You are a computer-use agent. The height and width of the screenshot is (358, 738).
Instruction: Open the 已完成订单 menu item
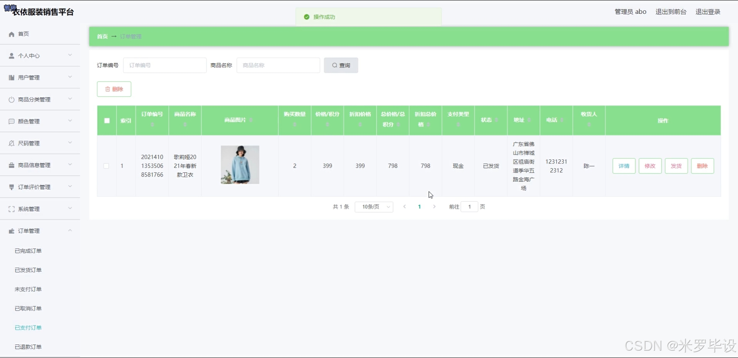(x=28, y=250)
